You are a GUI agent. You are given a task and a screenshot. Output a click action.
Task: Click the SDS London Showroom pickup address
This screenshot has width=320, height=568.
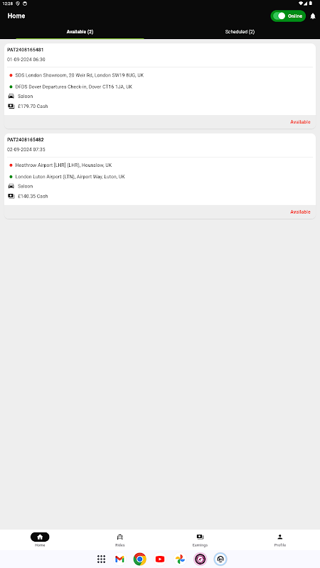[80, 75]
